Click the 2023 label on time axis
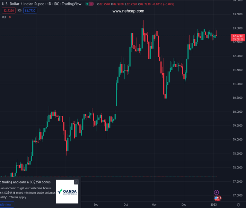Screen dimensions: 246x208 (214, 205)
